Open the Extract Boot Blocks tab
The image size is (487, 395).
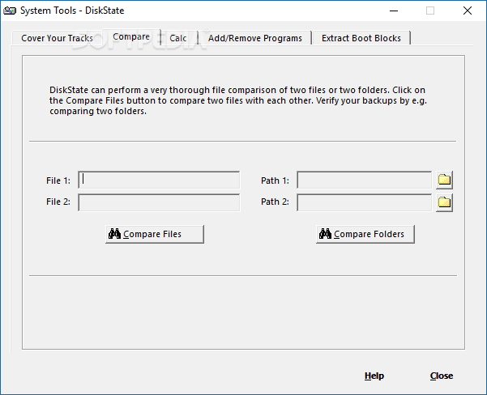(x=361, y=38)
